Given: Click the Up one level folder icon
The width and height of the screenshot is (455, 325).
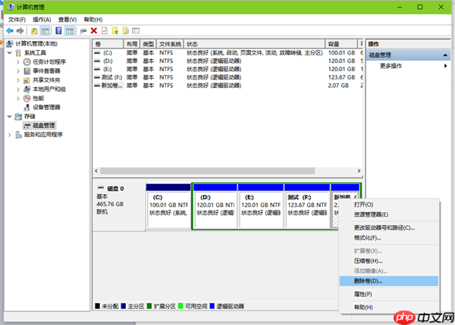Looking at the screenshot, I should tap(34, 31).
